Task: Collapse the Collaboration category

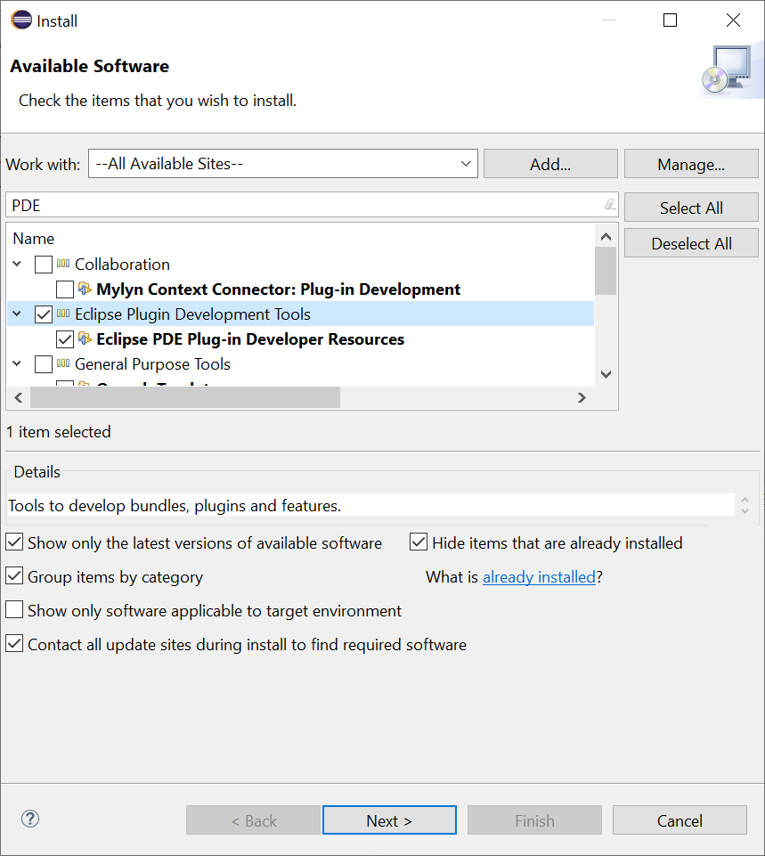Action: tap(17, 265)
